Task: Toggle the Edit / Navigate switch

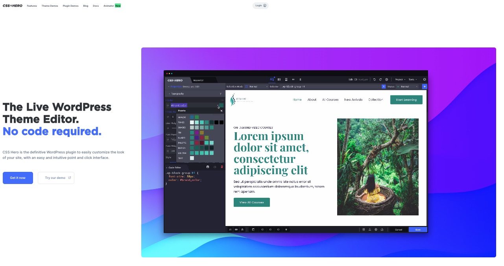Action: click(x=356, y=80)
